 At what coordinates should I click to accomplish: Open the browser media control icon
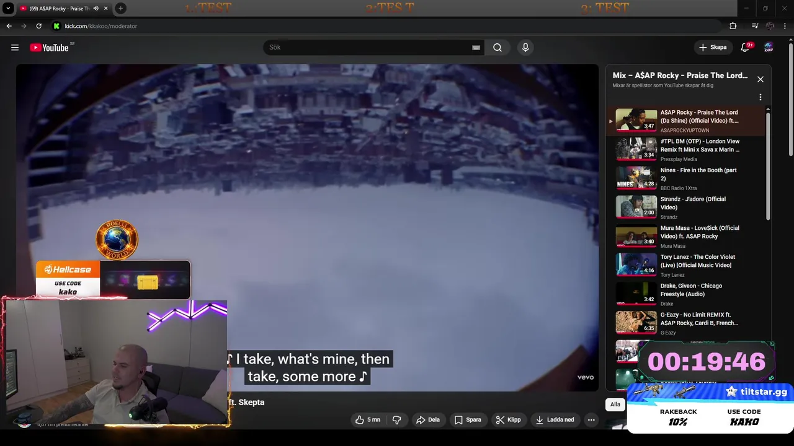[755, 26]
